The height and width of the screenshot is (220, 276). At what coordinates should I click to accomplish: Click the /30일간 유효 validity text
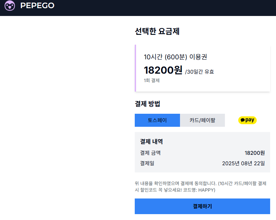tap(200, 72)
